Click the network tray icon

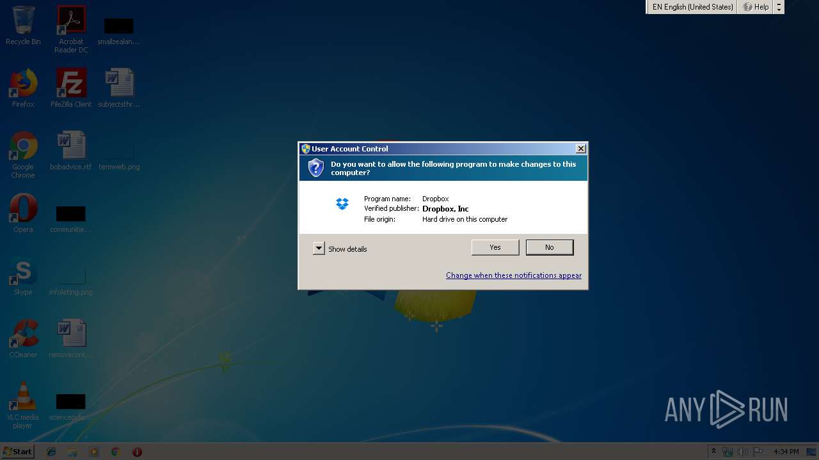click(x=728, y=452)
